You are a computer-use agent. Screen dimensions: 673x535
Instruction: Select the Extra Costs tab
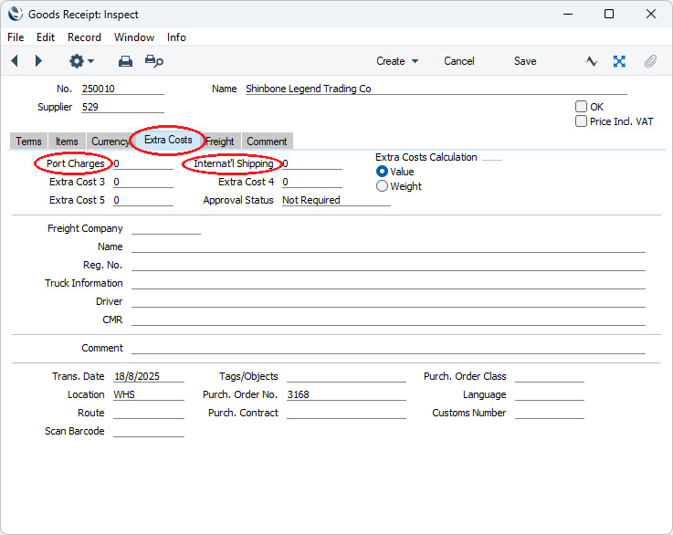click(x=168, y=140)
